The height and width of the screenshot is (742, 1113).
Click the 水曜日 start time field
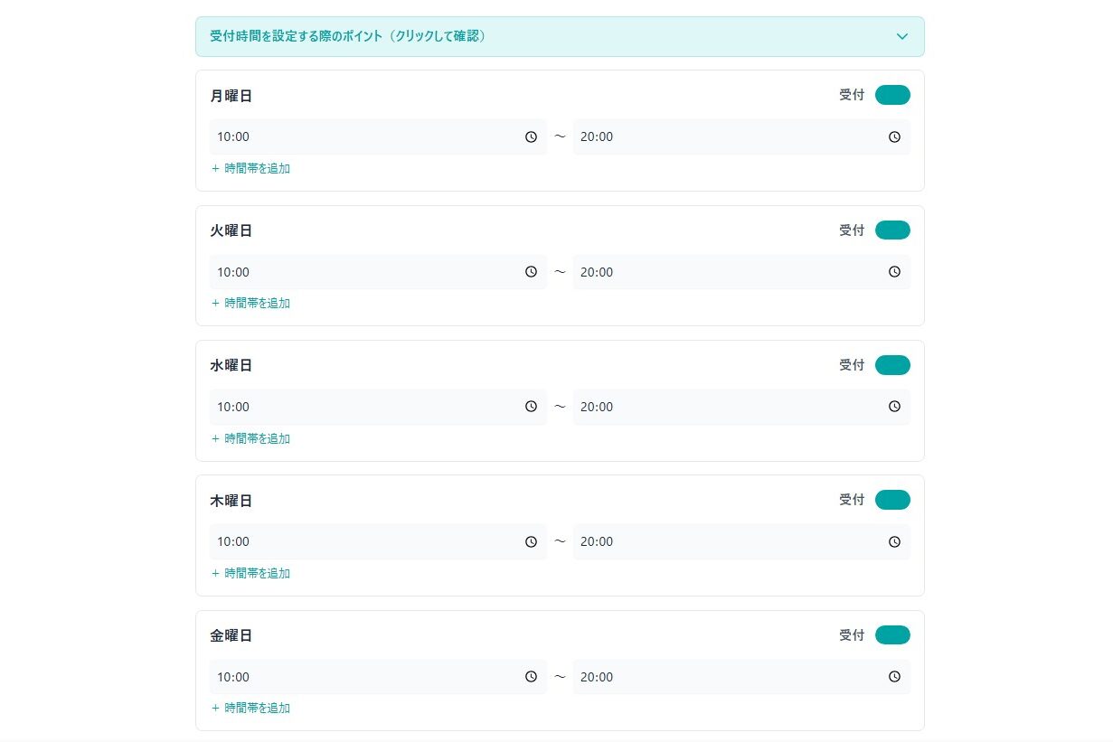(362, 407)
